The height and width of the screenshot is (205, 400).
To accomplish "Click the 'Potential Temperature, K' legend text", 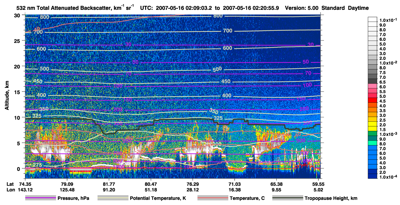I will click(x=158, y=198).
